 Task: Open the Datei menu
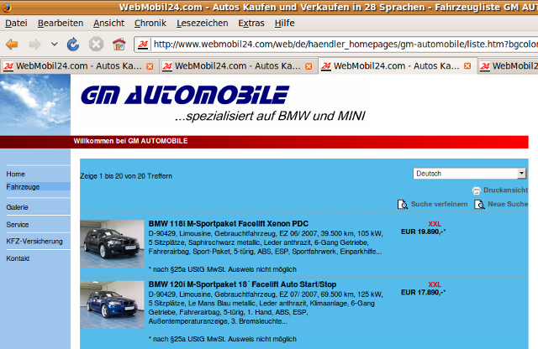click(x=16, y=23)
